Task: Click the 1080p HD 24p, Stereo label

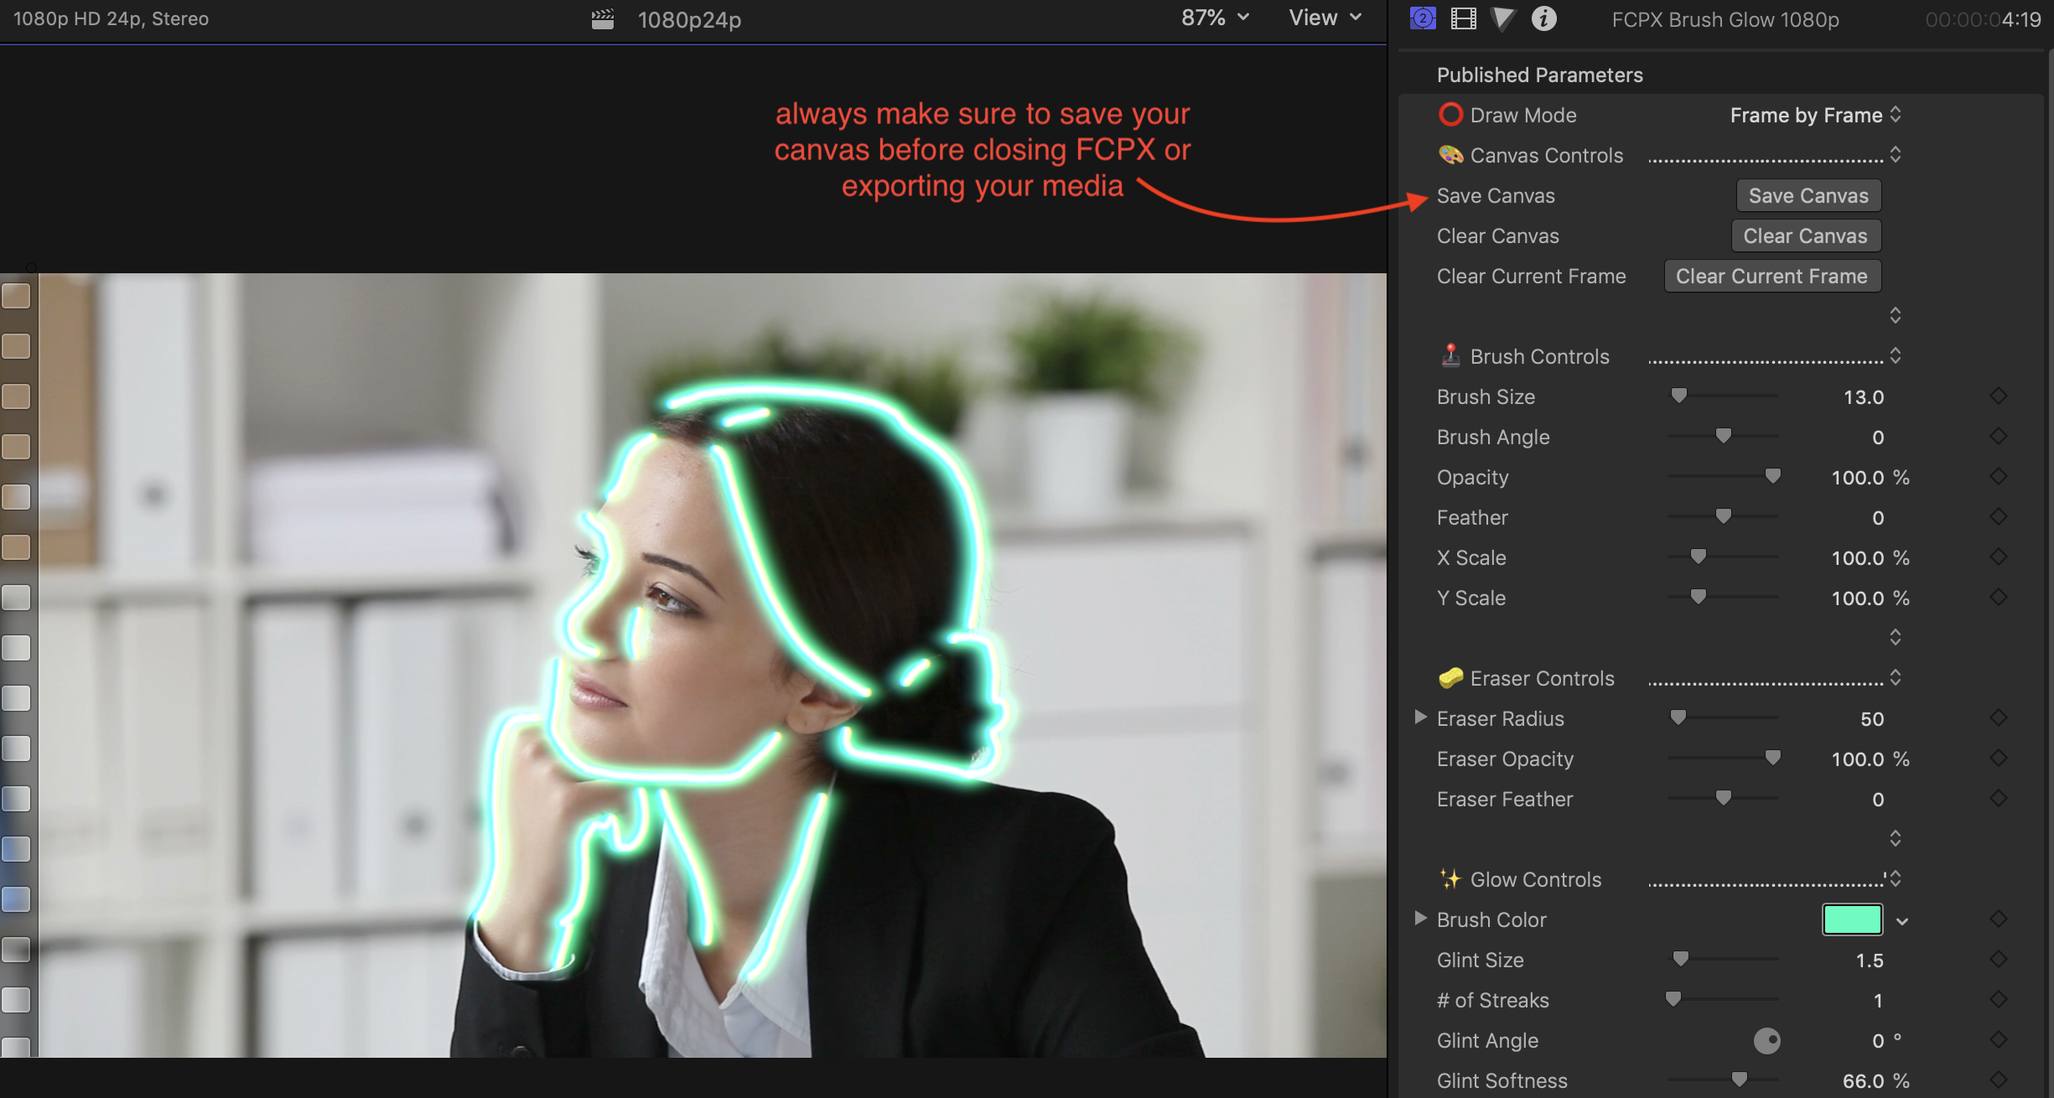Action: (x=111, y=18)
